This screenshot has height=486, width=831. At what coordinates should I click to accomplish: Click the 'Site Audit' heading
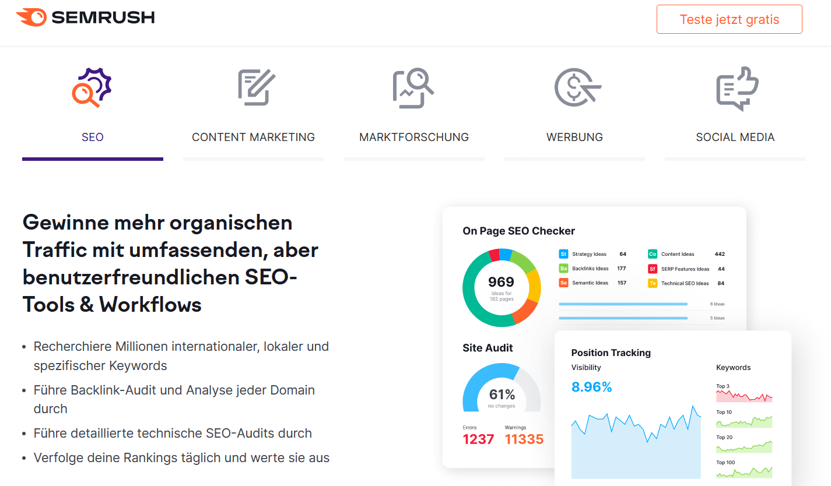click(x=488, y=348)
